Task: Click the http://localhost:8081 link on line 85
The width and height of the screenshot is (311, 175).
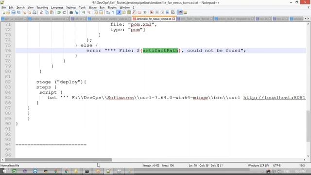Action: point(274,98)
